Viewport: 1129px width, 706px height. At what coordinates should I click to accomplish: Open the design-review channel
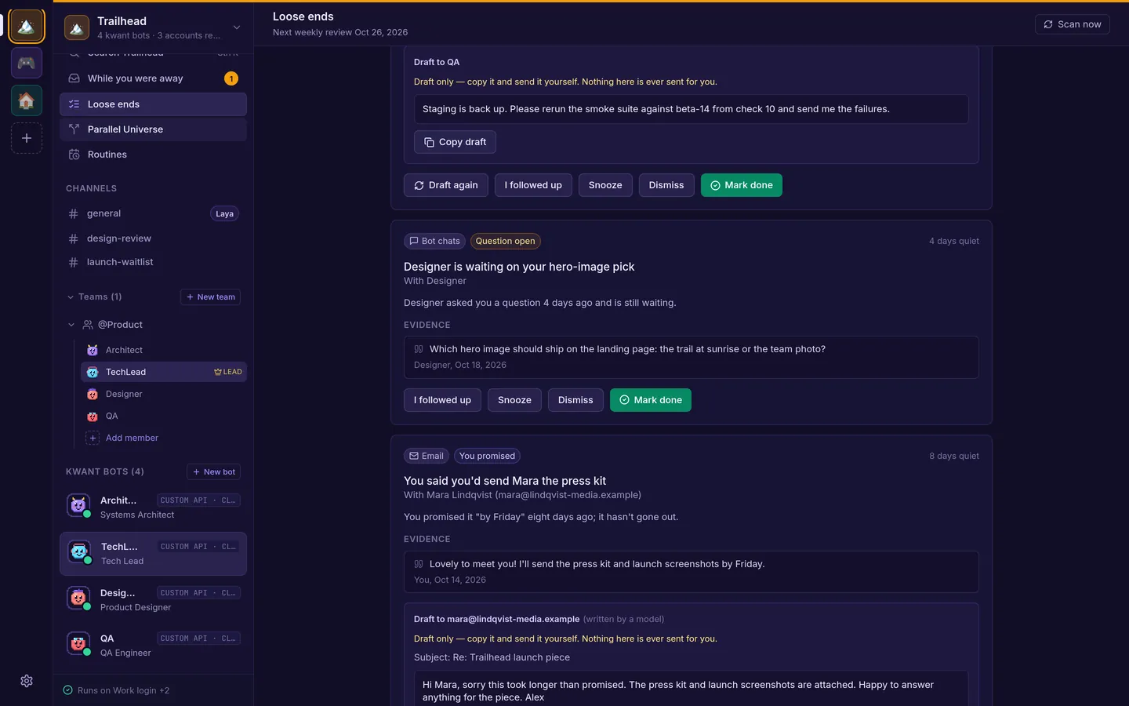point(153,238)
